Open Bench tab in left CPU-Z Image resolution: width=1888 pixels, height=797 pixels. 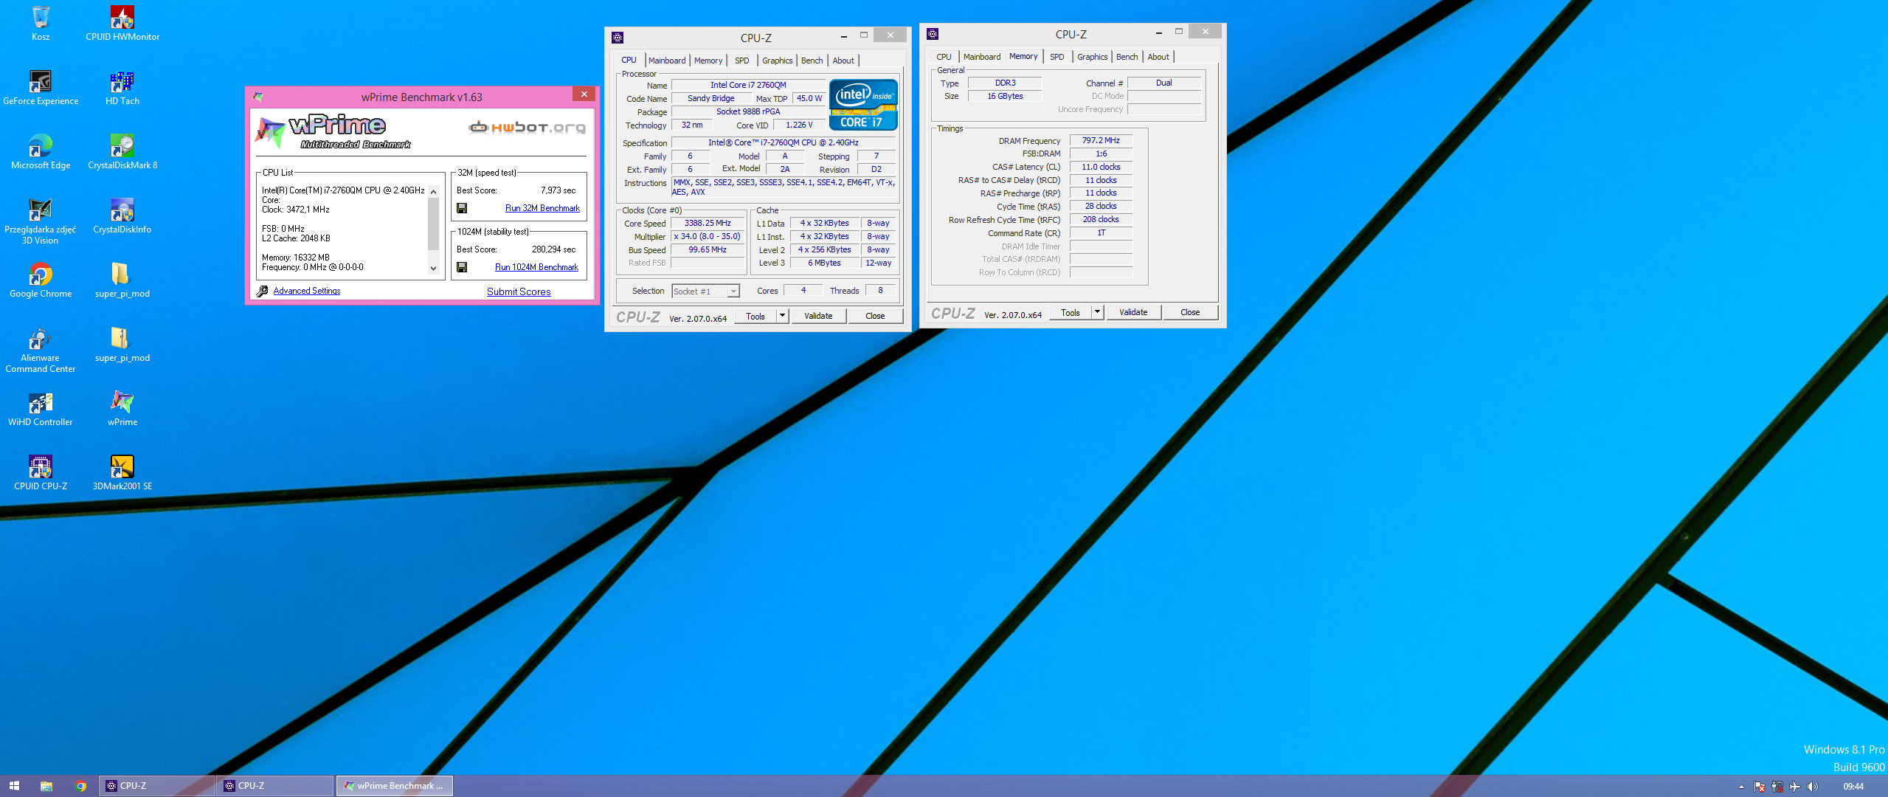[812, 61]
